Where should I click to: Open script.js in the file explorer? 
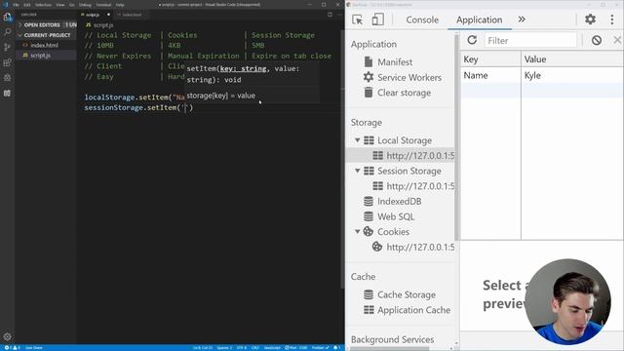[46, 56]
